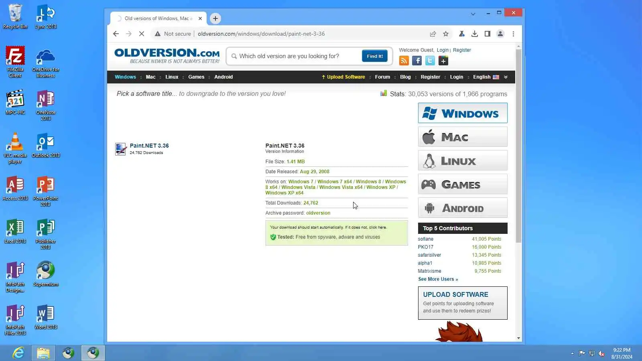Select Linux in the black navigation bar

172,77
